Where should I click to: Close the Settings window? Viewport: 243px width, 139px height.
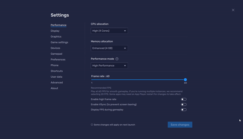tap(233, 10)
